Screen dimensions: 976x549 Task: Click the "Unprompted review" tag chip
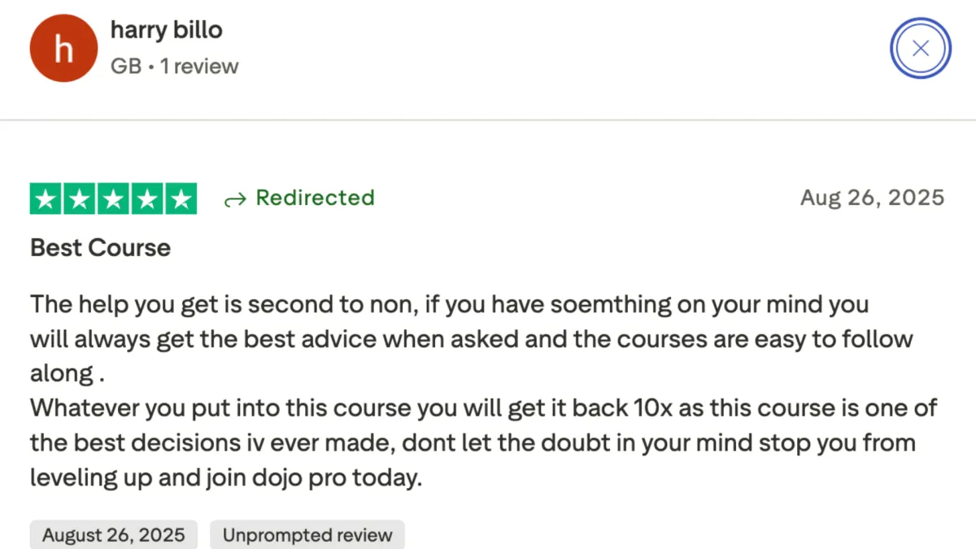point(307,535)
